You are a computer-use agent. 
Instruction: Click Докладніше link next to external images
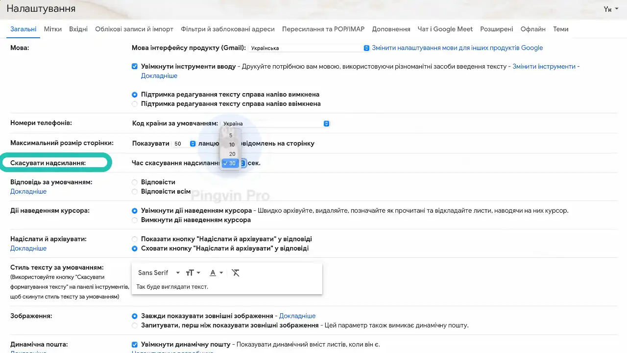point(297,316)
